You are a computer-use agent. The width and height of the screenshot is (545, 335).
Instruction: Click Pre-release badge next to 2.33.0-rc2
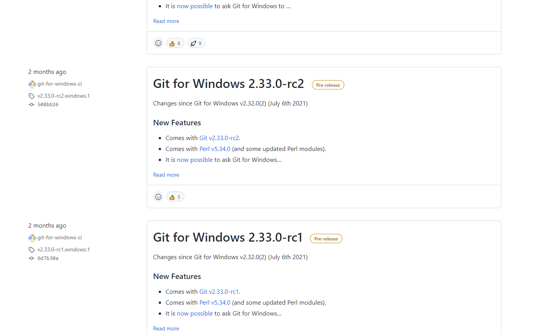point(328,85)
